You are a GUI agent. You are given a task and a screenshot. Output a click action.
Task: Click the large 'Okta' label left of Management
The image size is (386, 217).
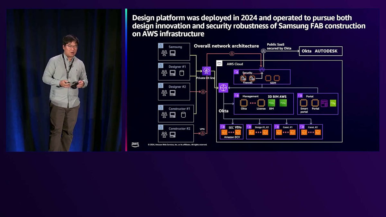pos(224,111)
